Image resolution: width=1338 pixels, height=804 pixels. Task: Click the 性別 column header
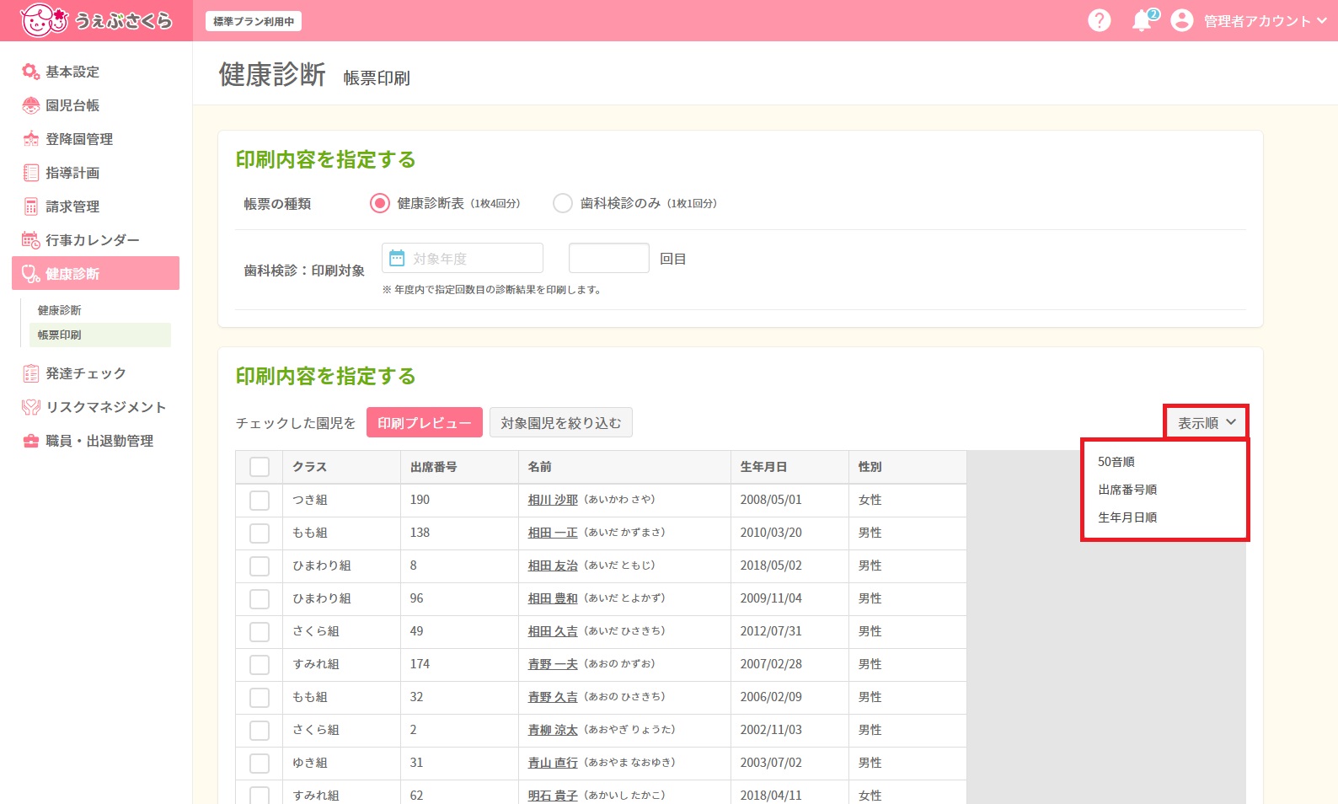pos(907,467)
